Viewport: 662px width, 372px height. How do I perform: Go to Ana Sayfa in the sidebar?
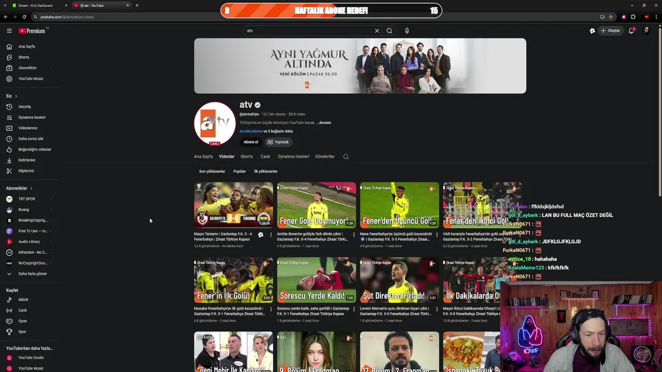26,47
